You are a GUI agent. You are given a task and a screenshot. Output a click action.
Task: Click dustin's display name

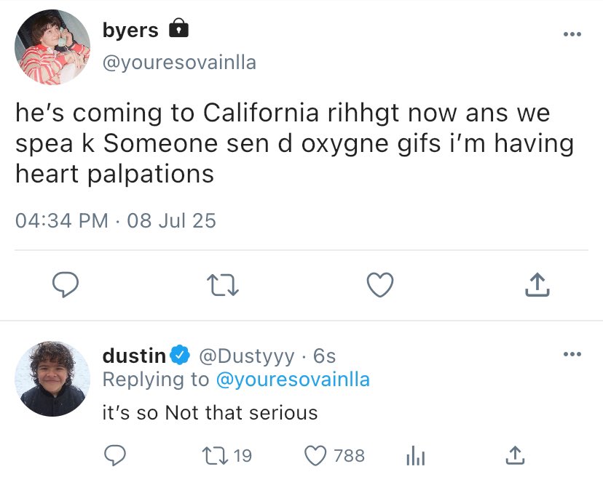134,356
